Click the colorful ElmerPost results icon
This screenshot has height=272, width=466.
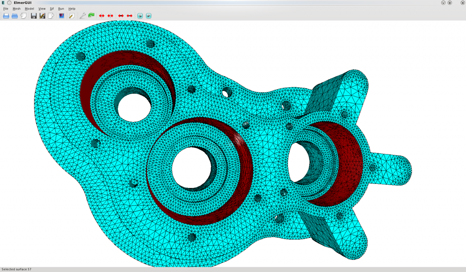click(62, 16)
